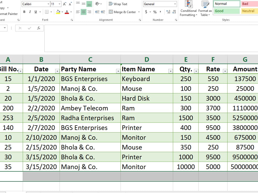The height and width of the screenshot is (193, 258).
Task: Select the cell Ambey Telecom
Action: [x=90, y=108]
